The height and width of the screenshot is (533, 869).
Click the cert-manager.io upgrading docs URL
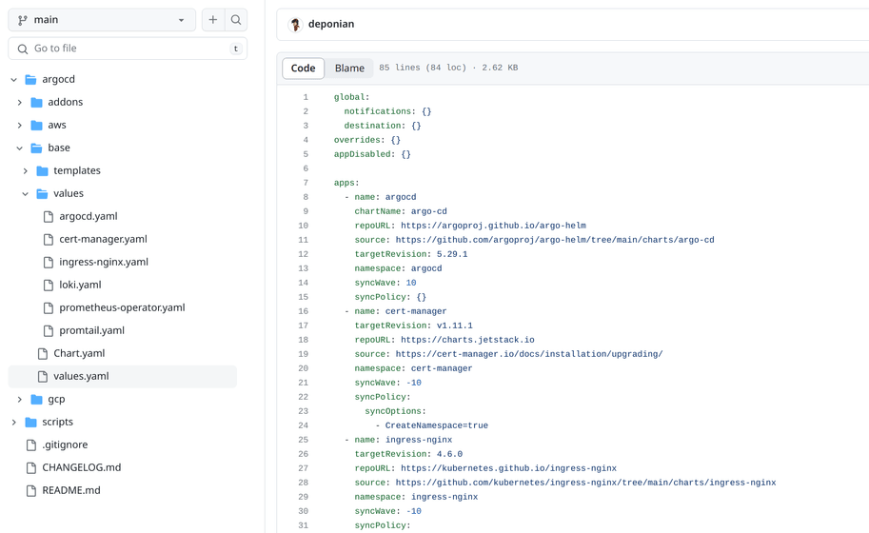pos(529,354)
